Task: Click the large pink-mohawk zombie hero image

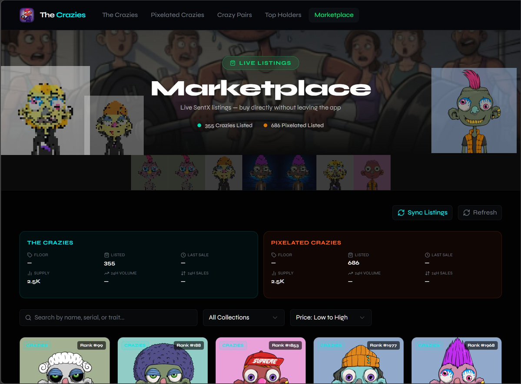Action: (x=474, y=111)
